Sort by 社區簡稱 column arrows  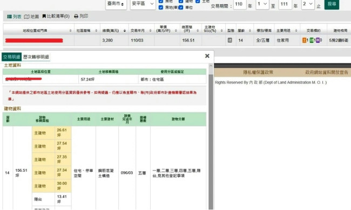tap(96, 30)
